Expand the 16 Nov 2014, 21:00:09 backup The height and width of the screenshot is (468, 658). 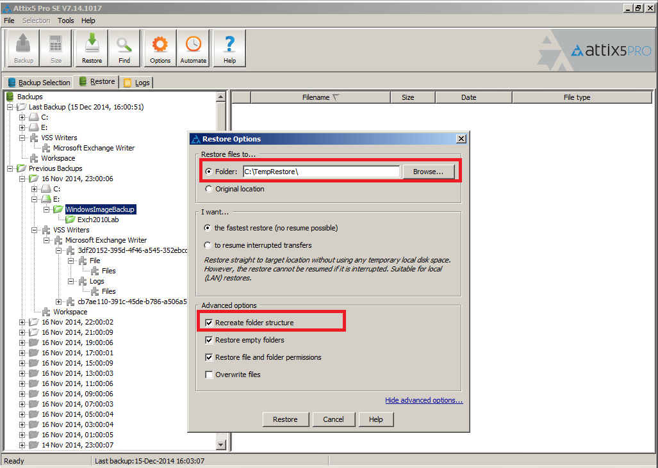22,332
